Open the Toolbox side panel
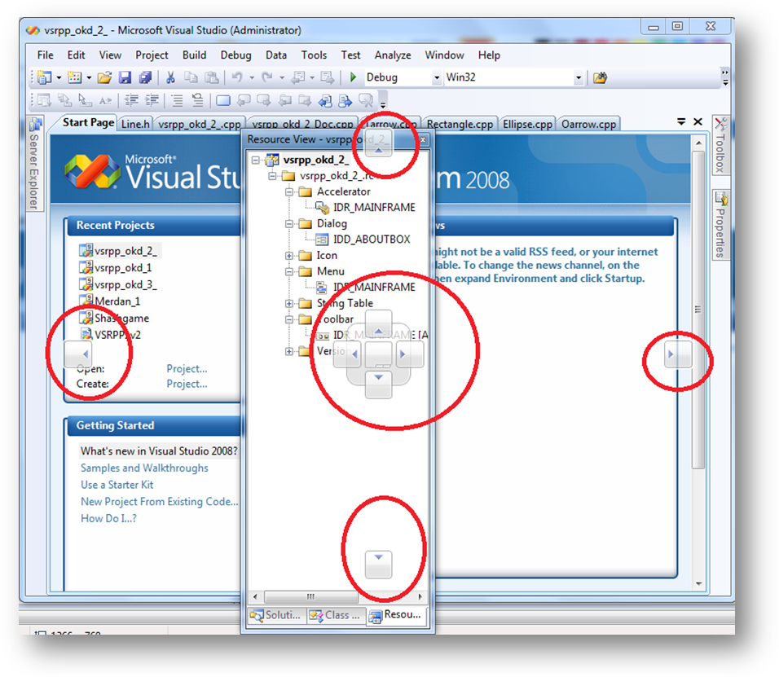This screenshot has height=677, width=779. [720, 146]
